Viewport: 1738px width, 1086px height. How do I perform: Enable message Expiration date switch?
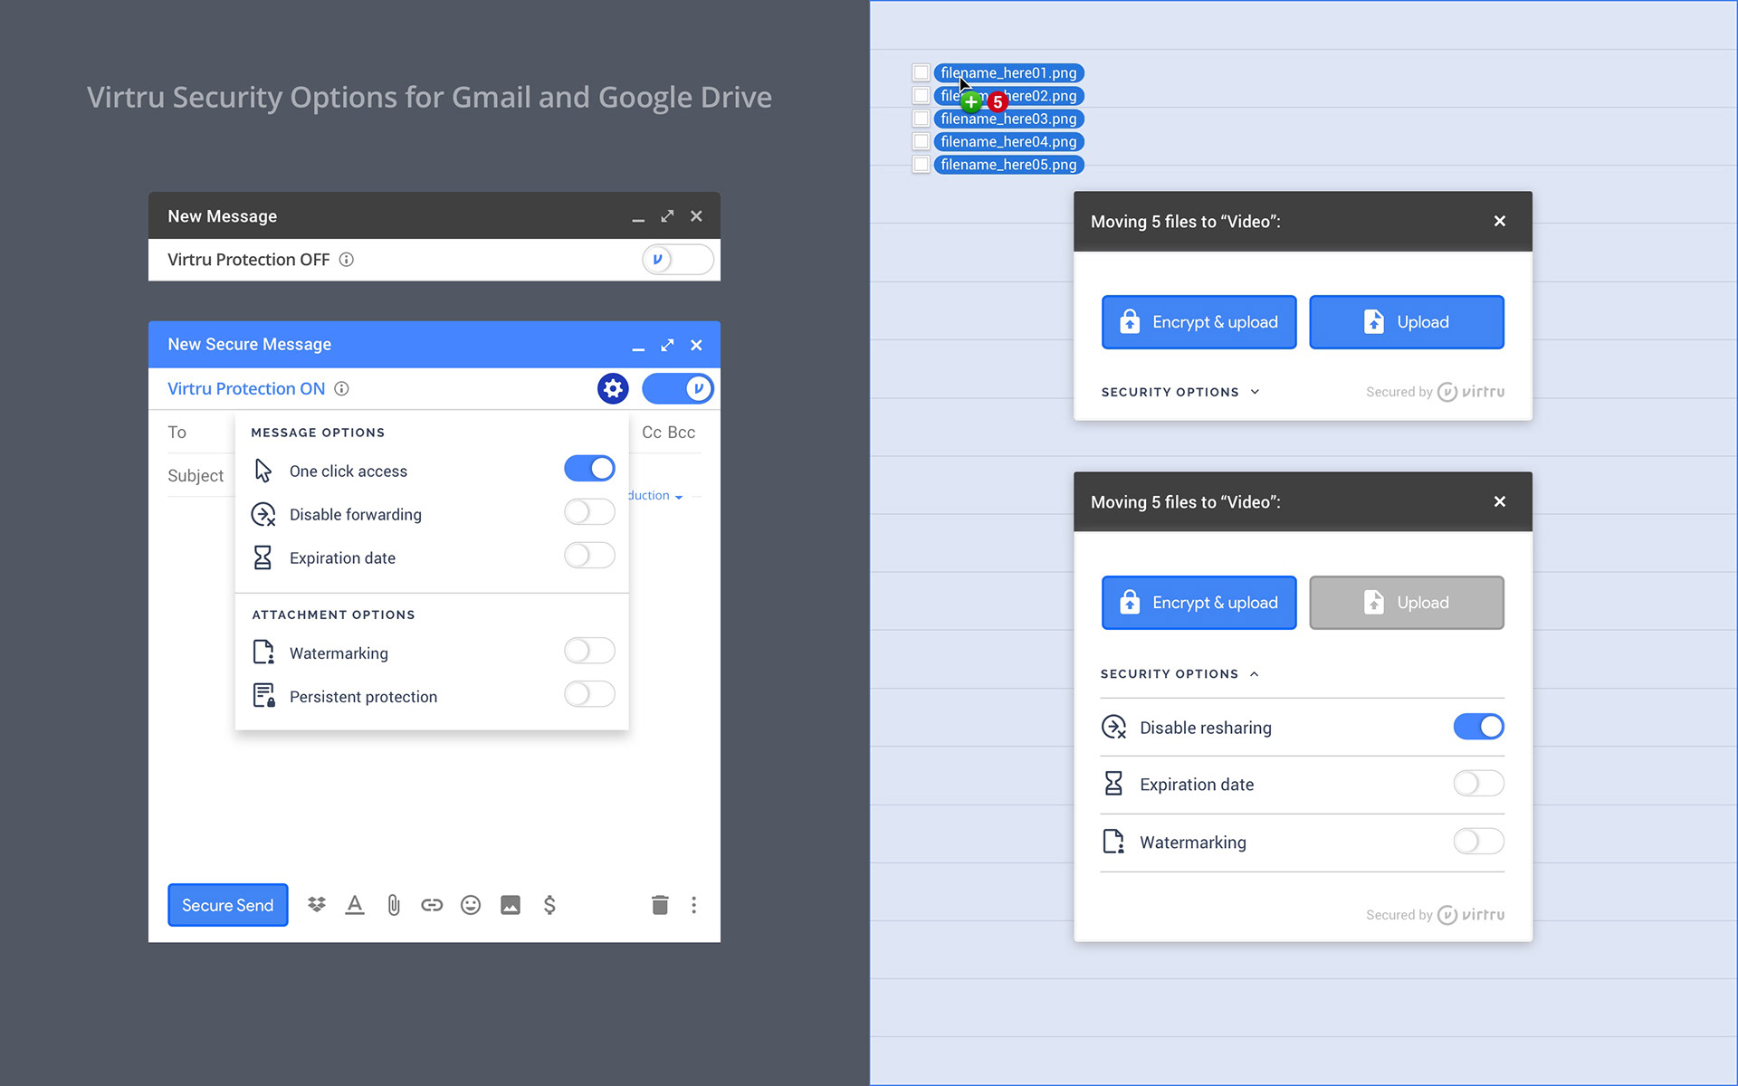[589, 556]
